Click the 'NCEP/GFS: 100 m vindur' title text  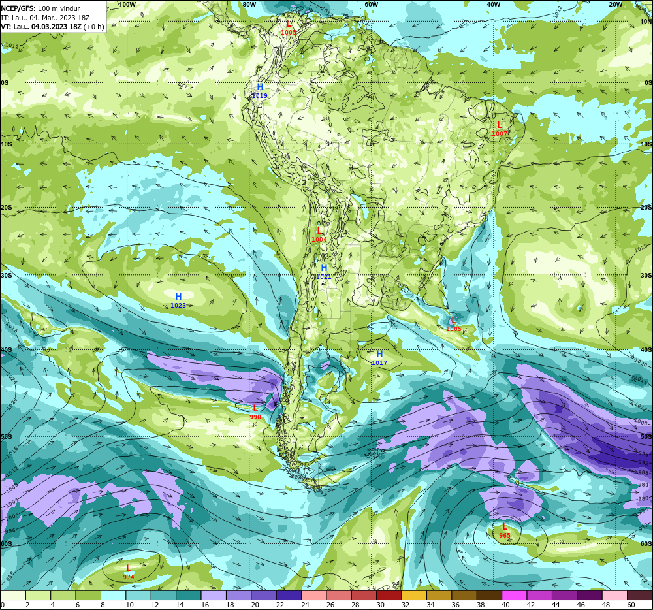pyautogui.click(x=40, y=8)
